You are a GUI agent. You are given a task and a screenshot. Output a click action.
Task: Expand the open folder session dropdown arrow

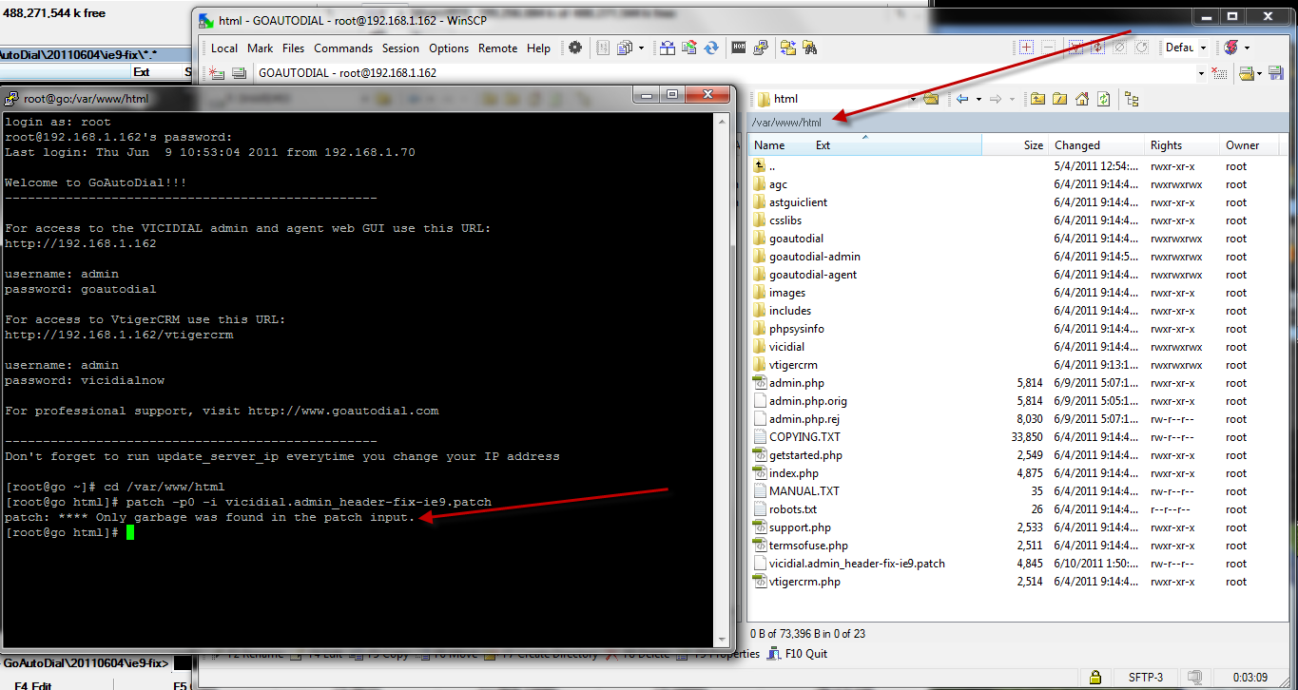pos(1260,73)
